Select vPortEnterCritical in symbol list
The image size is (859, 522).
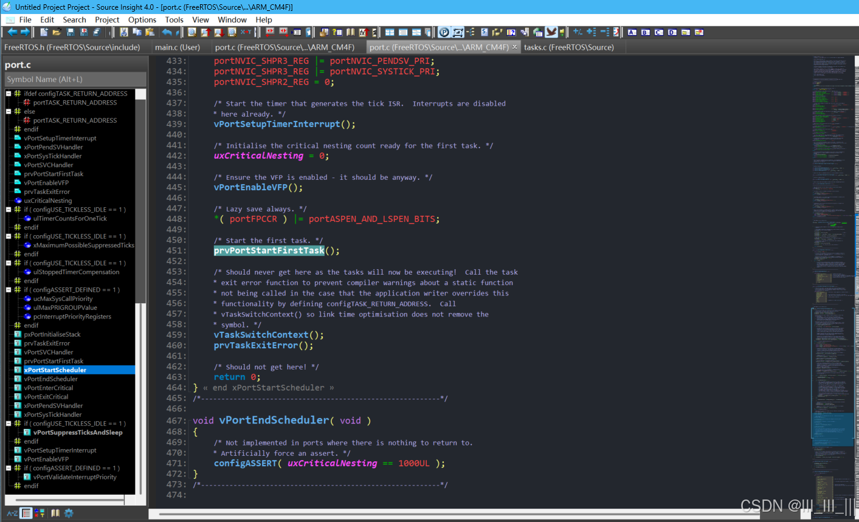point(49,388)
